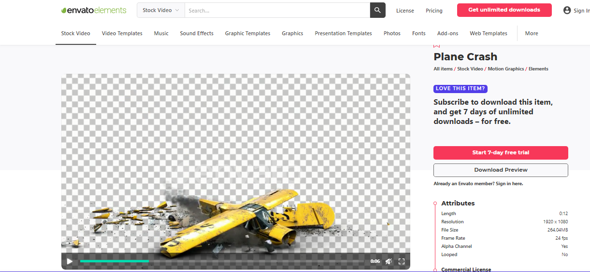Click the Sign In profile icon
Image resolution: width=590 pixels, height=272 pixels.
tap(567, 10)
